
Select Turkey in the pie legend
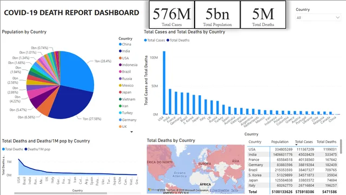pyautogui.click(x=126, y=113)
